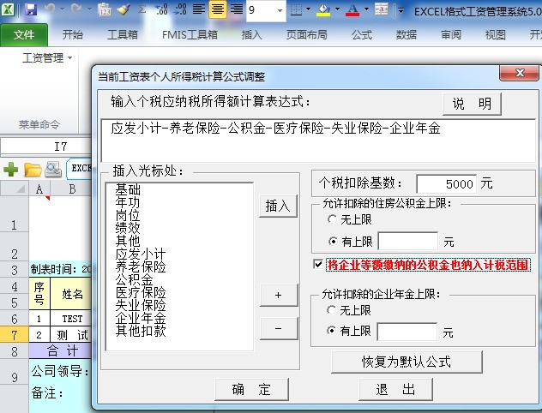This screenshot has height=413, width=542.
Task: Expand the borders dropdown arrow
Action: click(308, 9)
